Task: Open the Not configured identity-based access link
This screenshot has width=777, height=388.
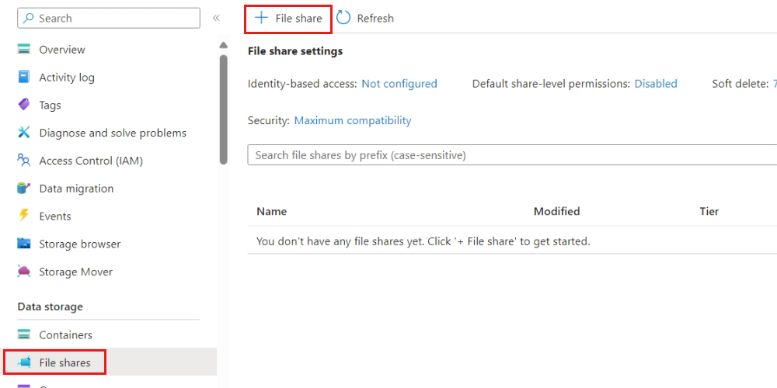Action: tap(399, 84)
